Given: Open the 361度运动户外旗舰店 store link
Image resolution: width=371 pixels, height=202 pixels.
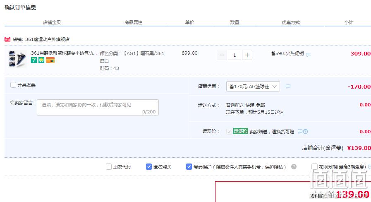Looking at the screenshot, I should (47, 39).
